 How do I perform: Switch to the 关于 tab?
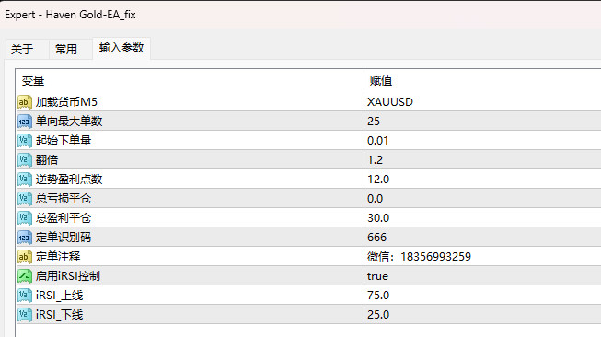pos(22,49)
